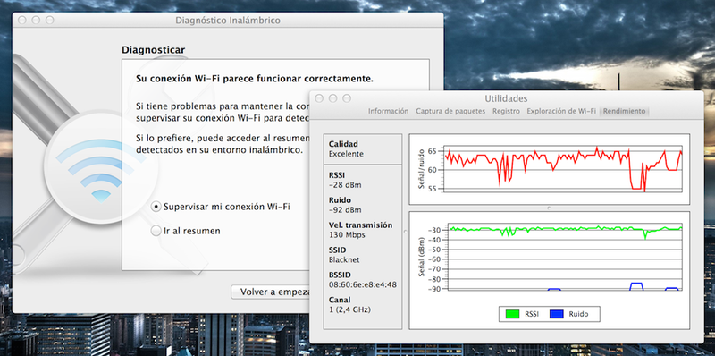Click the blue Ruido legend swatch
Screen dimensions: 715x356
pyautogui.click(x=556, y=314)
